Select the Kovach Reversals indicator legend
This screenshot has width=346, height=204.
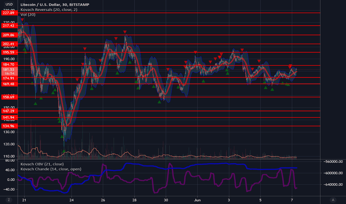point(49,10)
